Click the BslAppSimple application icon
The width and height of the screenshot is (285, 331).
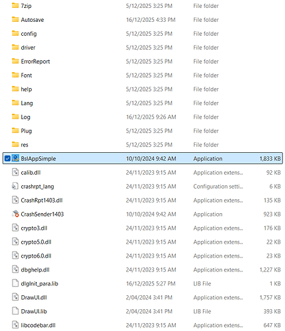click(15, 158)
